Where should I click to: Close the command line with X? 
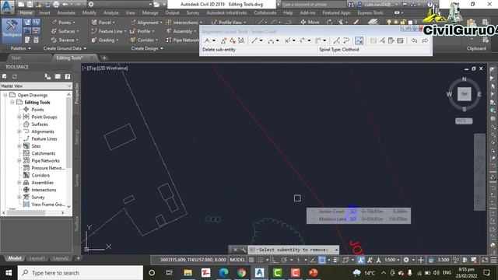pyautogui.click(x=235, y=250)
